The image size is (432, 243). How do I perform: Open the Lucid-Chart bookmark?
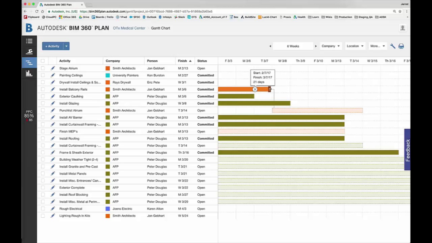coord(267,17)
